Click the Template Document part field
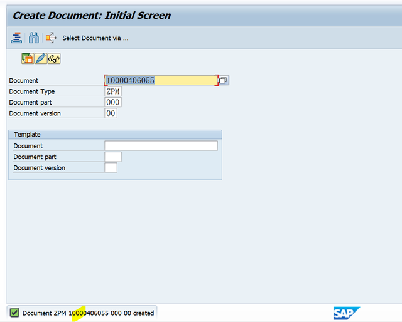 point(113,157)
